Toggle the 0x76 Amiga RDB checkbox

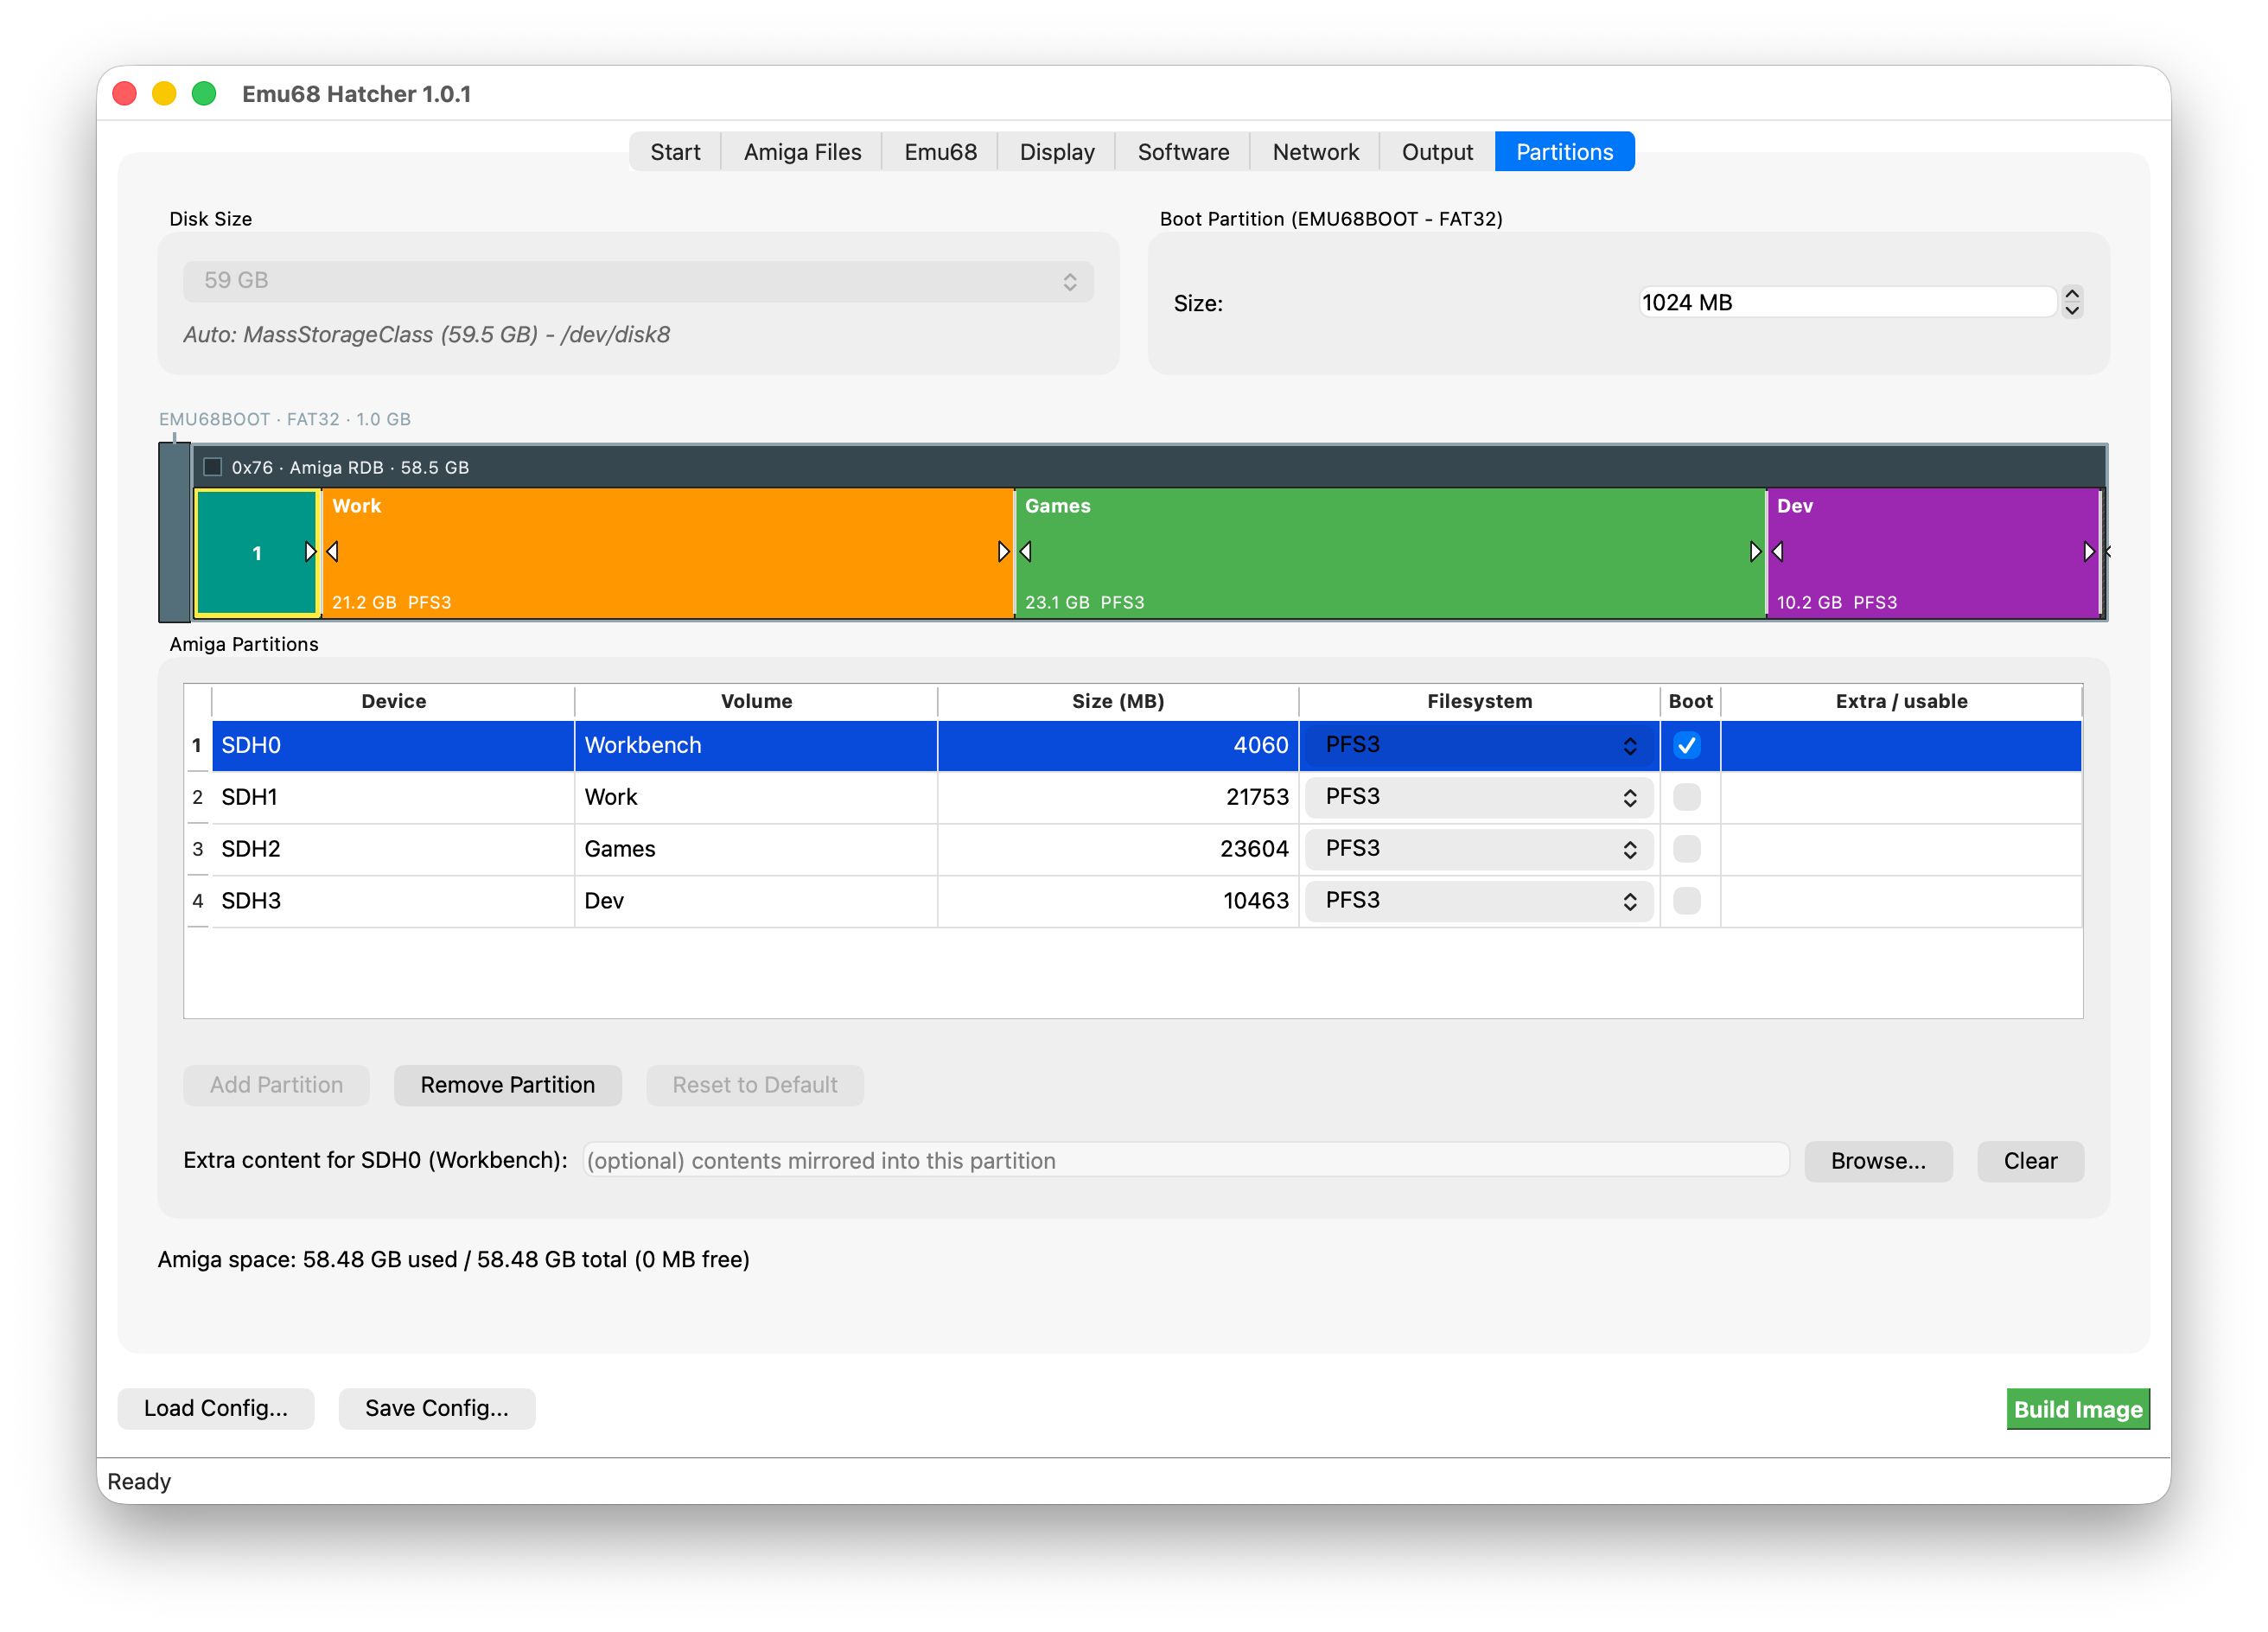click(213, 467)
